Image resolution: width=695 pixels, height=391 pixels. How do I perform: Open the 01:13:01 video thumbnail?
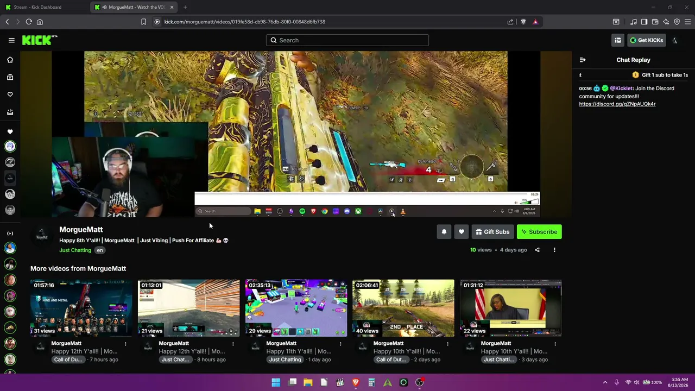tap(188, 308)
